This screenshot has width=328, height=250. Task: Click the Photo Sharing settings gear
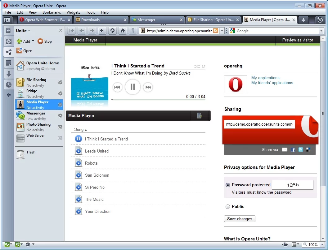click(x=60, y=127)
